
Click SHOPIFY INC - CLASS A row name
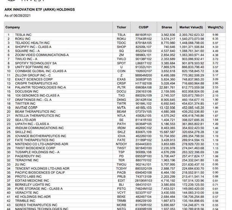point(33,47)
